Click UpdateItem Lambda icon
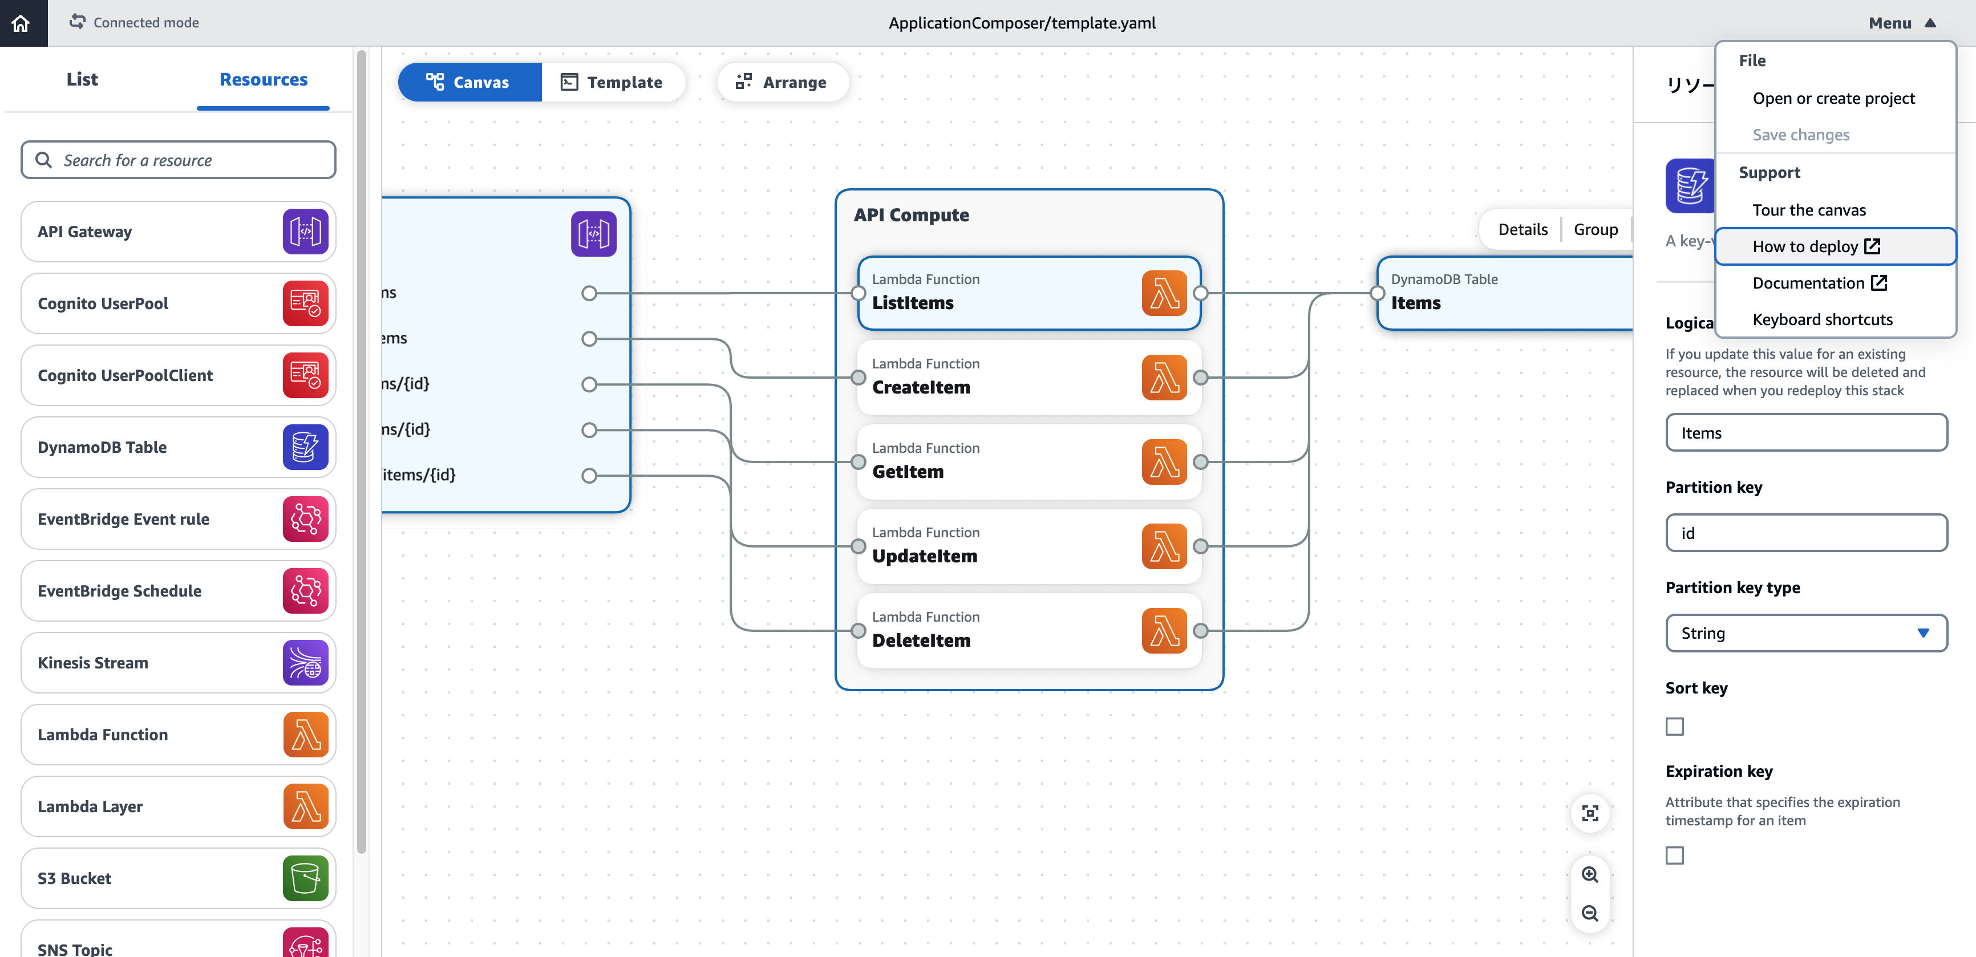 1164,546
